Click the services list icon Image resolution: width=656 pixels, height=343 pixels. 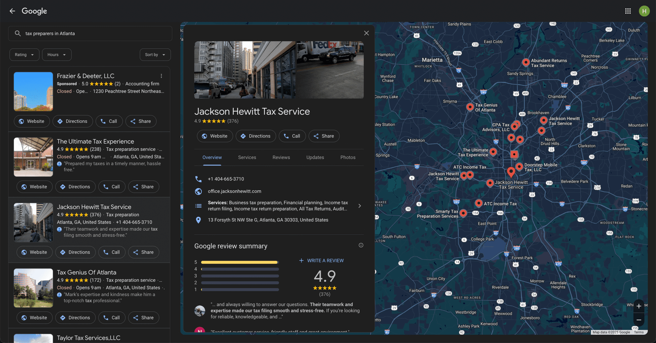(x=198, y=206)
